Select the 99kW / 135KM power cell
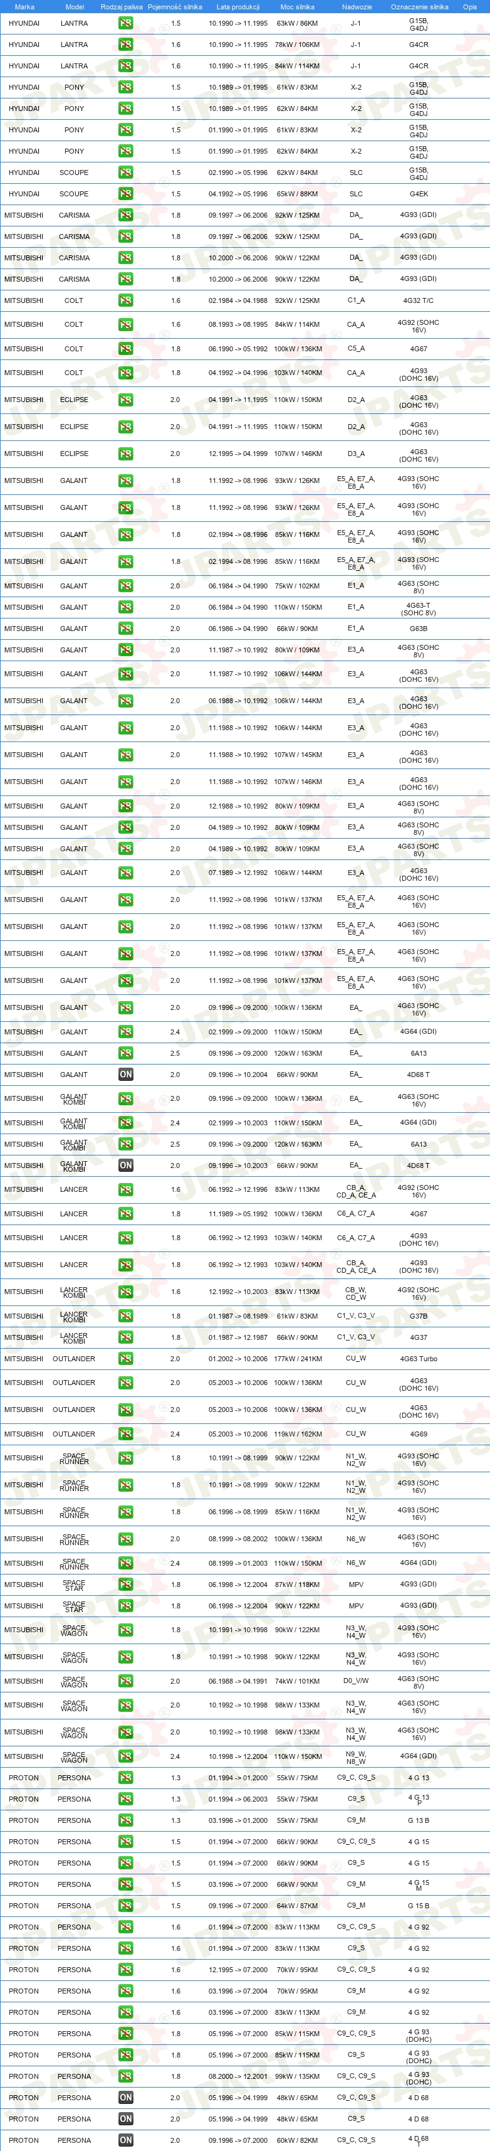This screenshot has width=490, height=2151. 298,2077
